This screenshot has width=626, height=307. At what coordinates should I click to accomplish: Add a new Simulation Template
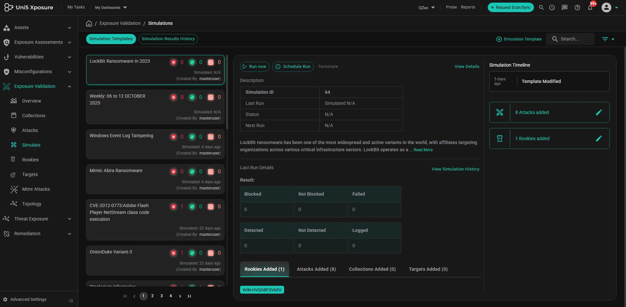[x=519, y=39]
